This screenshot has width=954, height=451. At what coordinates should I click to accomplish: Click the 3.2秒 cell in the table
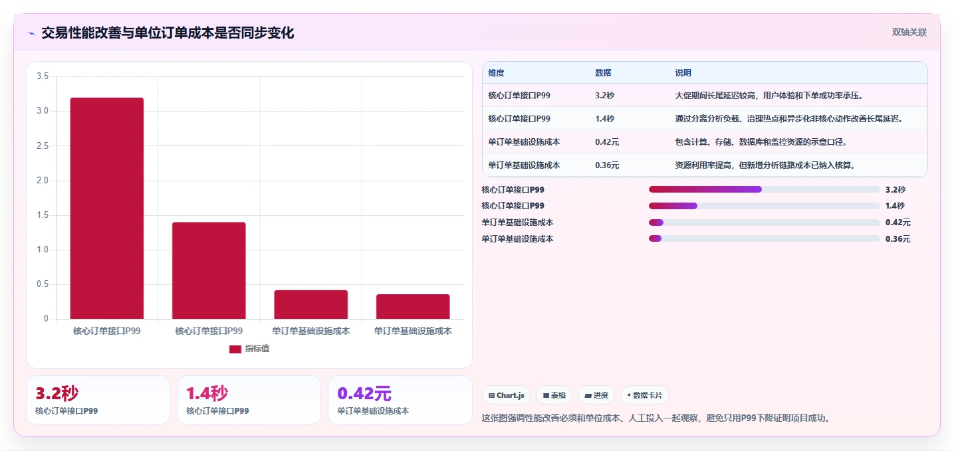604,96
